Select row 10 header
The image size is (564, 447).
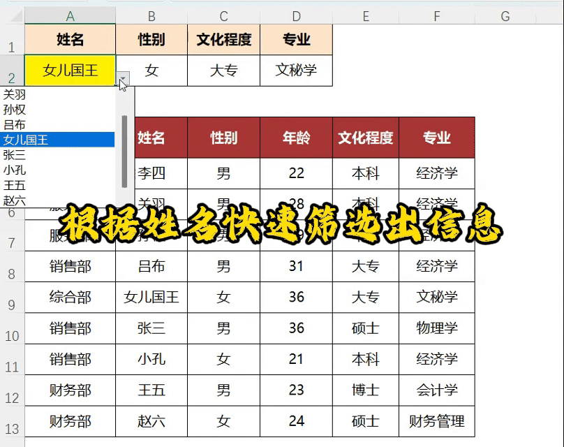pyautogui.click(x=12, y=328)
